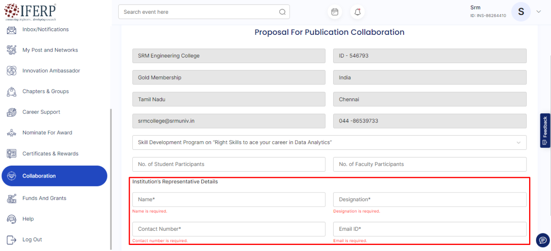551x251 pixels.
Task: Open the Funds And Grants section
Action: (x=11, y=198)
